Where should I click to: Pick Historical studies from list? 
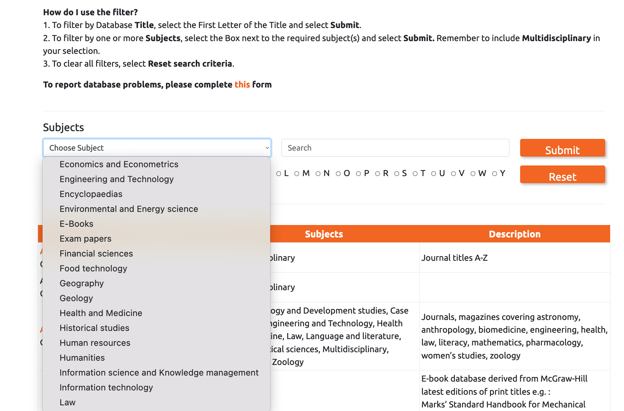tap(156, 328)
